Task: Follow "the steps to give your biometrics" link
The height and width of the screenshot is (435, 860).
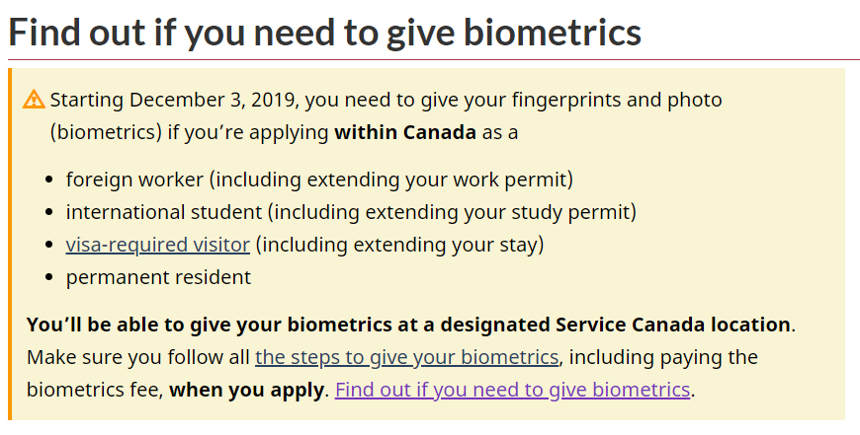Action: (x=407, y=357)
